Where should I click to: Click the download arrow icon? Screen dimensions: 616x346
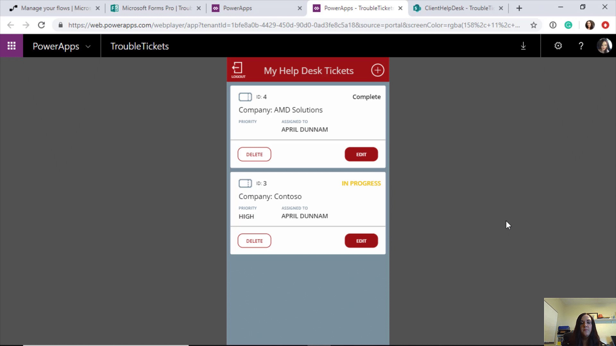[x=523, y=46]
